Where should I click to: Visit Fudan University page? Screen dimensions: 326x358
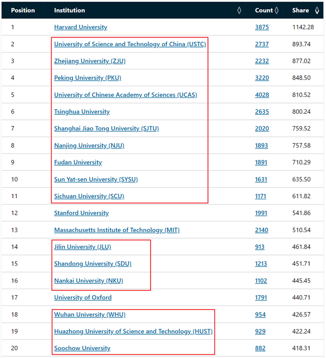[78, 162]
